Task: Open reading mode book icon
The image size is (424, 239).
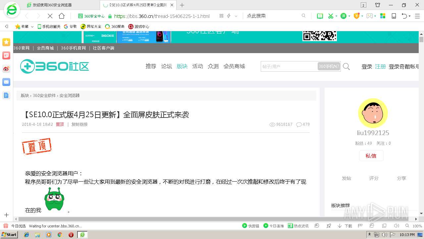Action: 320,16
